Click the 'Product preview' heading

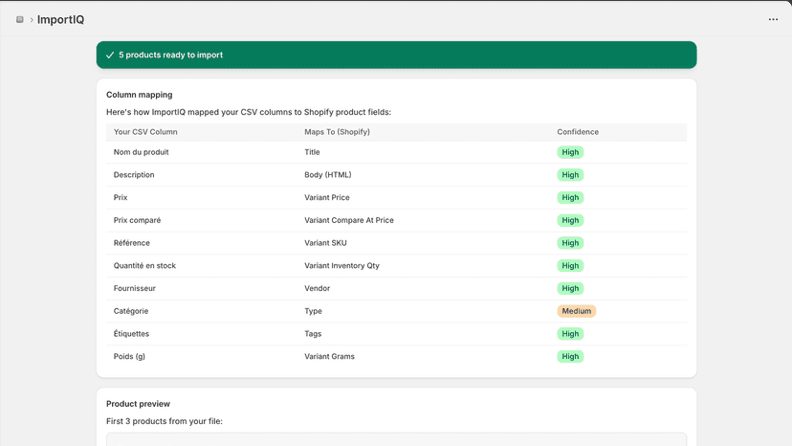(138, 404)
